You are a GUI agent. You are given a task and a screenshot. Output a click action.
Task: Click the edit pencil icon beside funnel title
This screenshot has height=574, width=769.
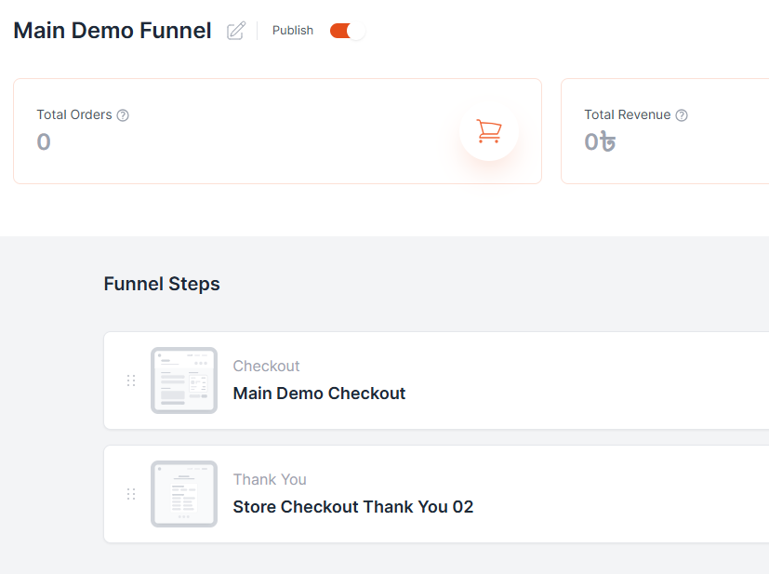[x=236, y=31]
